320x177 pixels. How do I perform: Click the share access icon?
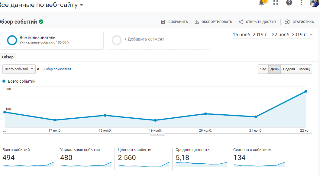coord(241,22)
